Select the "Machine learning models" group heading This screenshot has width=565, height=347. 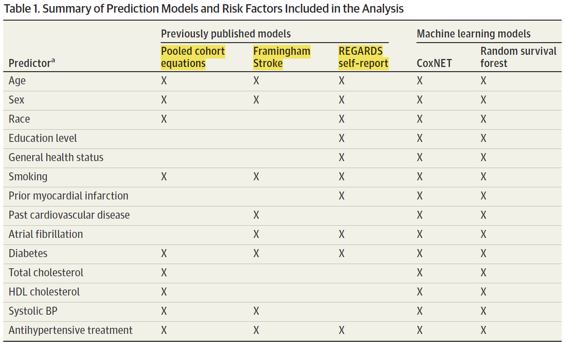(x=473, y=34)
